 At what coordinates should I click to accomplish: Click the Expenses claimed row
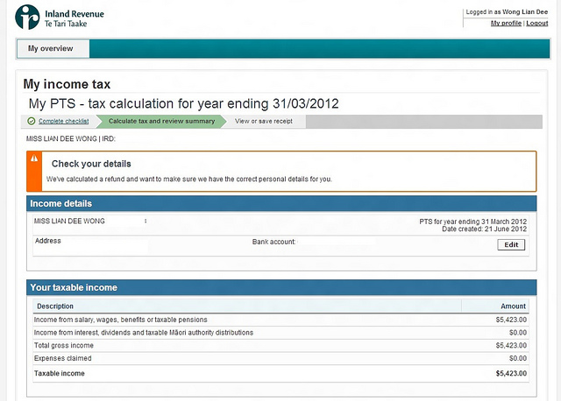tap(61, 359)
